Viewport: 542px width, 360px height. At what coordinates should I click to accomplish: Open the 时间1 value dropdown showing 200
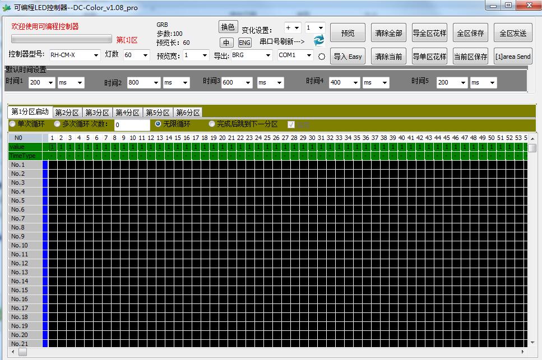coord(42,82)
